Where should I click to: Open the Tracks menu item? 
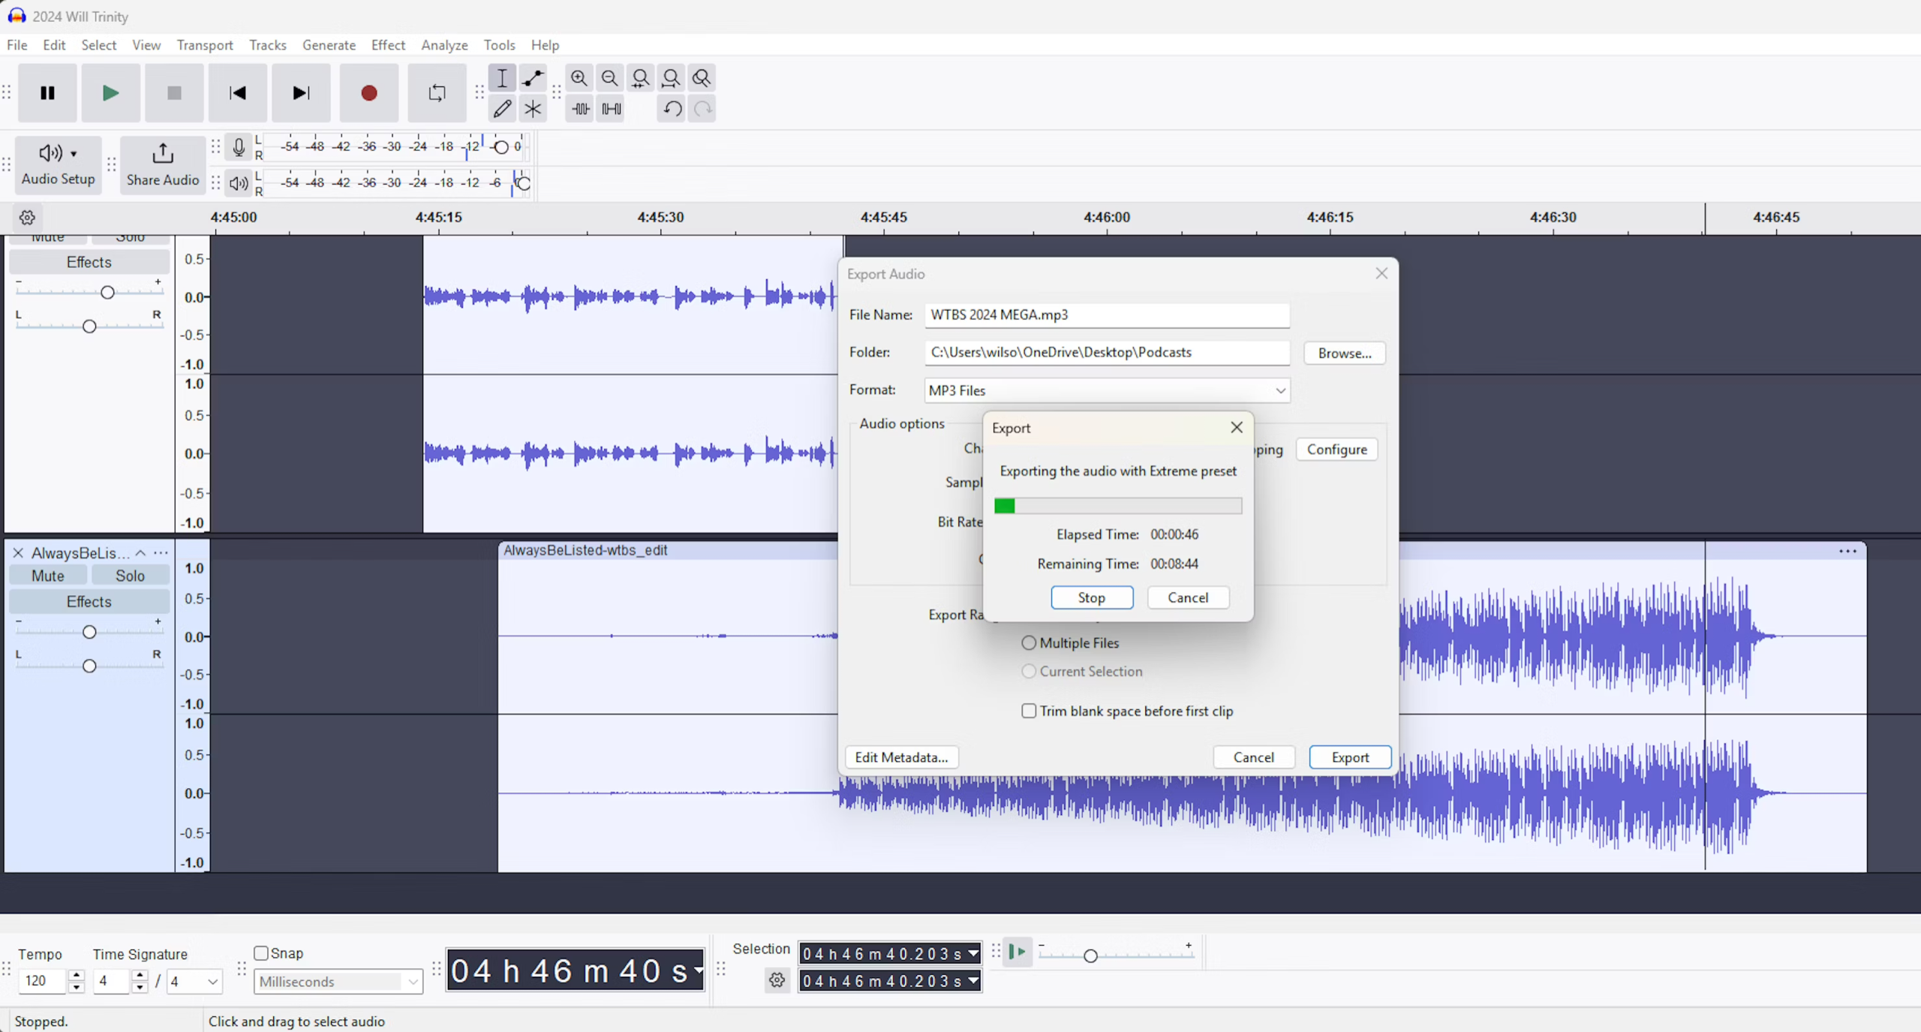pos(267,44)
